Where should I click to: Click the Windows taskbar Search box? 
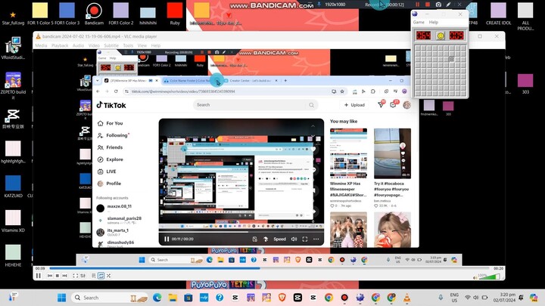tap(110, 298)
